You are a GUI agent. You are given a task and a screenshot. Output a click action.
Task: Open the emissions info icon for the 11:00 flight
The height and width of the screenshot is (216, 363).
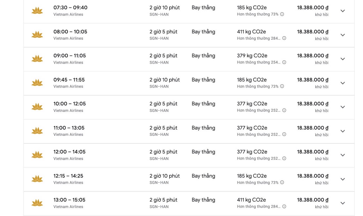click(284, 134)
